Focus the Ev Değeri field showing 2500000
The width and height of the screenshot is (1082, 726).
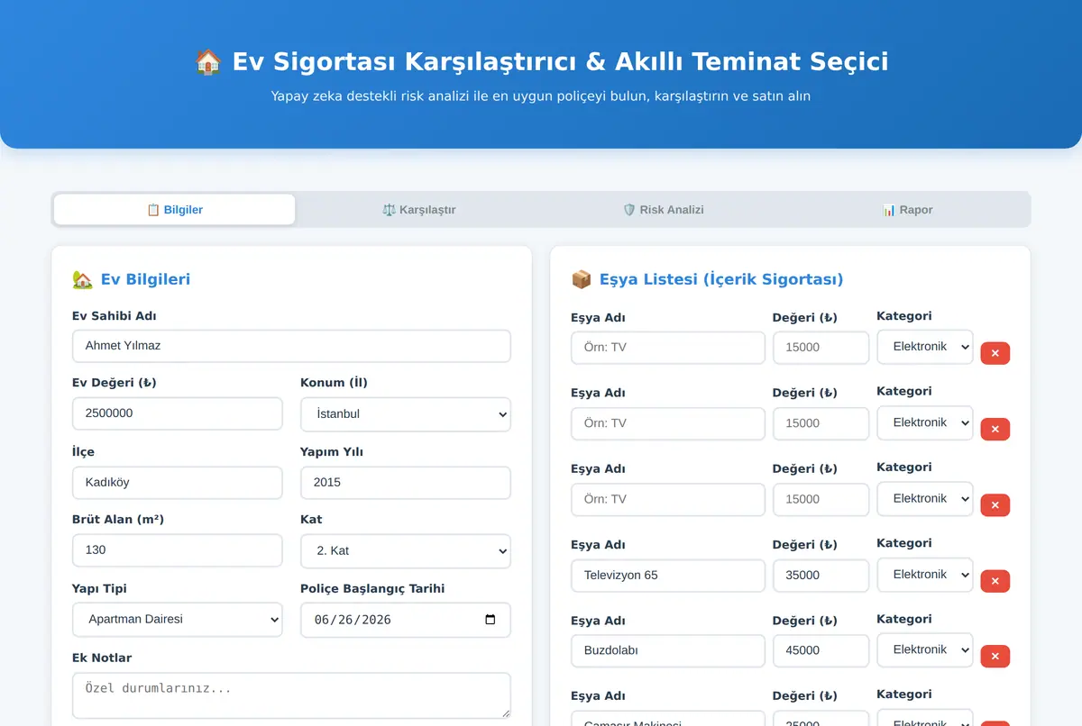point(178,414)
